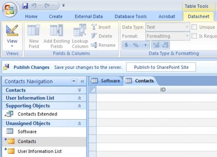Select the Datasheet ribbon tab

pyautogui.click(x=198, y=16)
